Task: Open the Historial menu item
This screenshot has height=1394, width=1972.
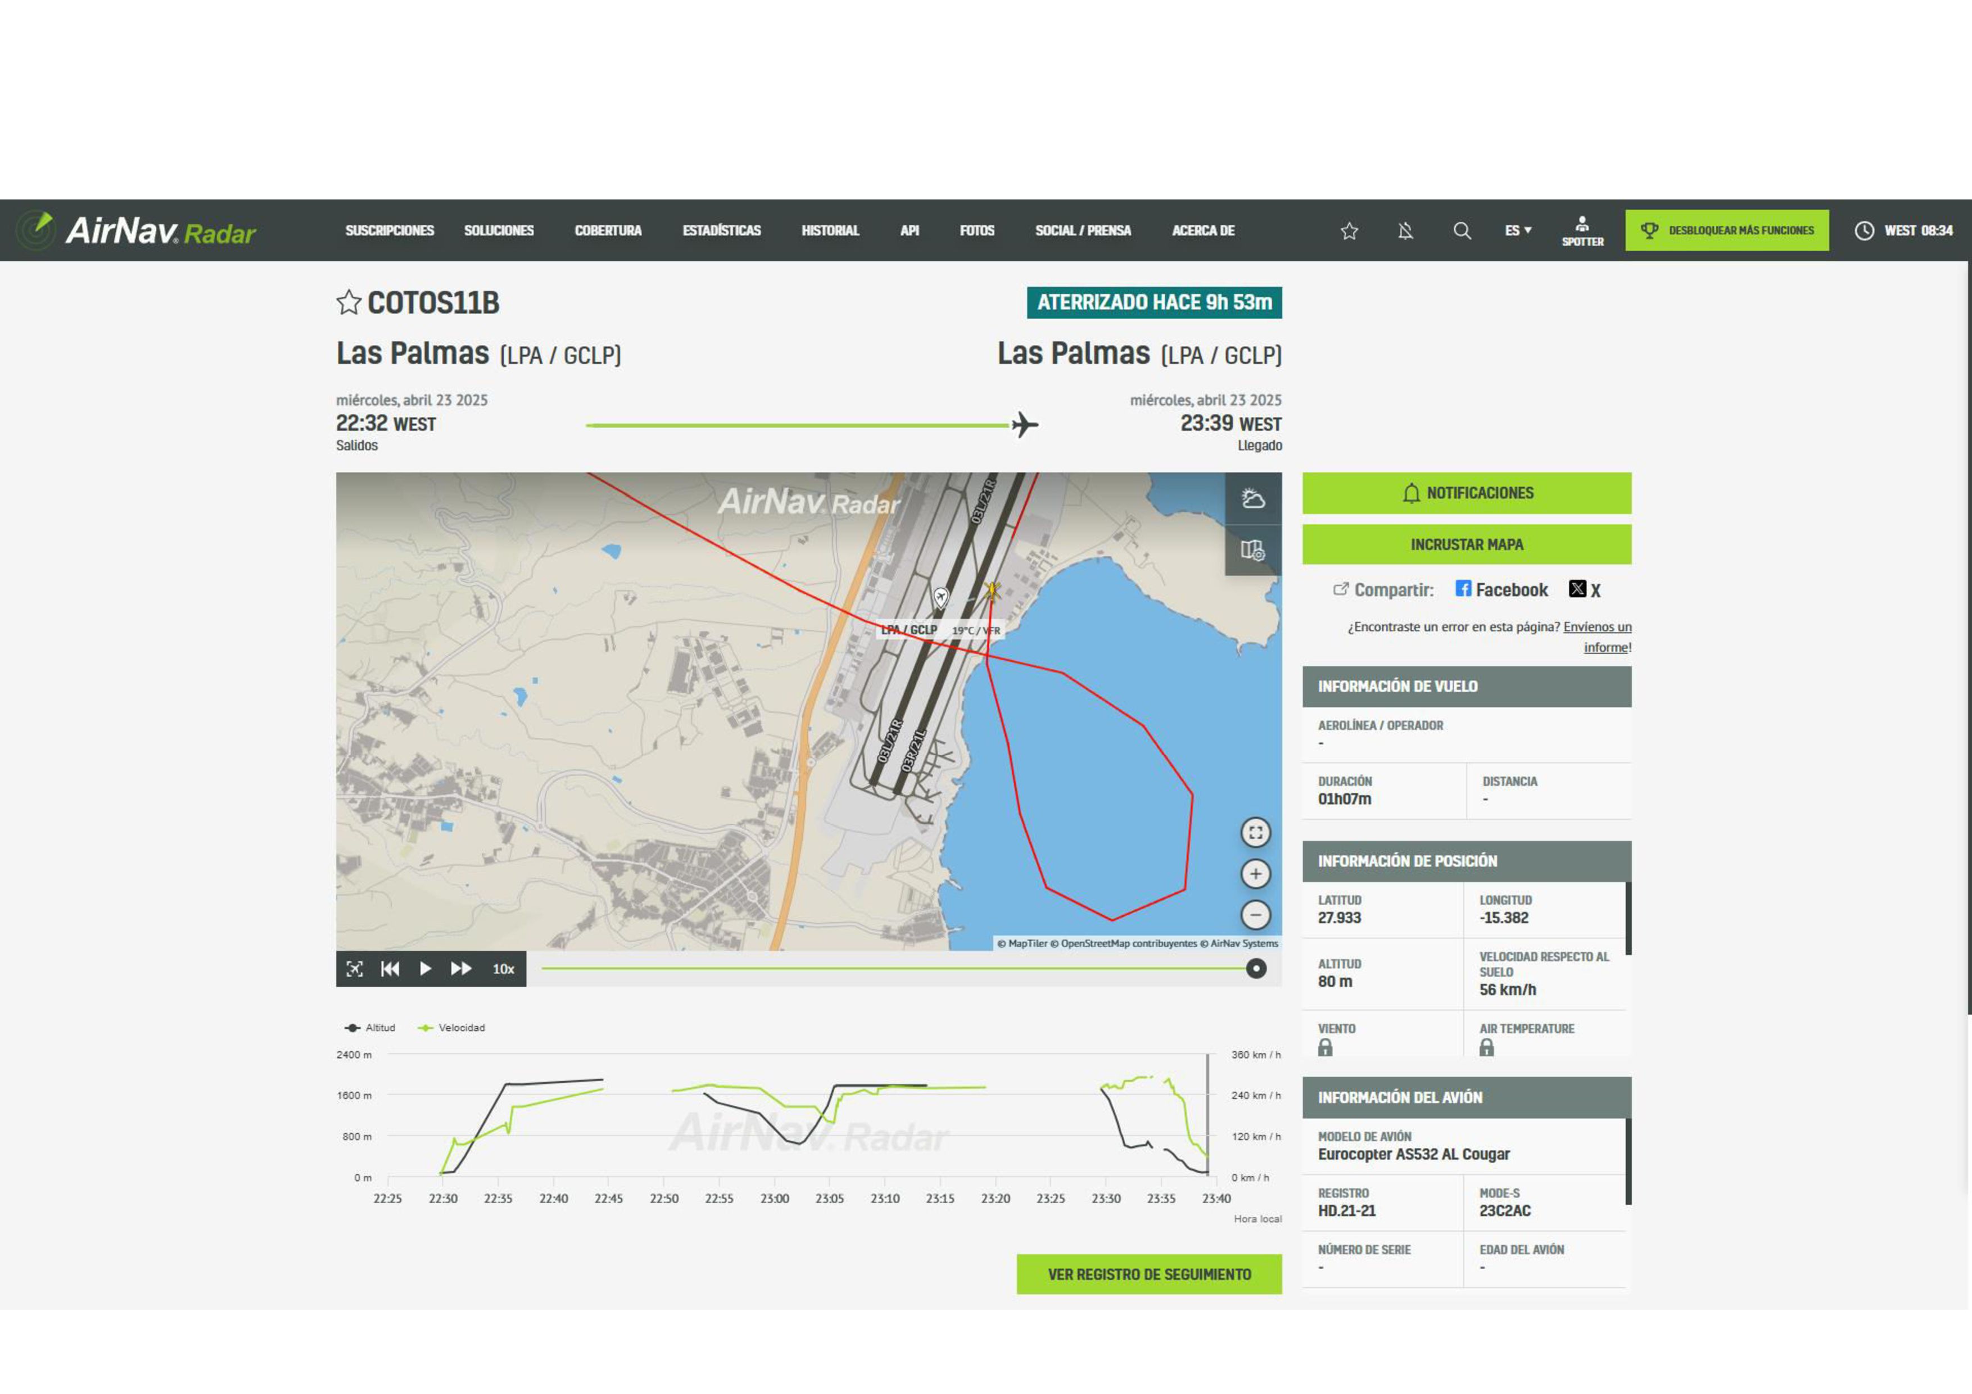Action: [830, 231]
